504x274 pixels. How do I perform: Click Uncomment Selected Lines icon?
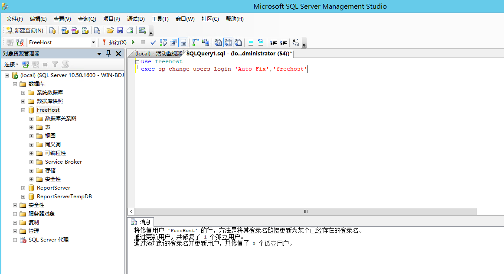click(x=261, y=42)
